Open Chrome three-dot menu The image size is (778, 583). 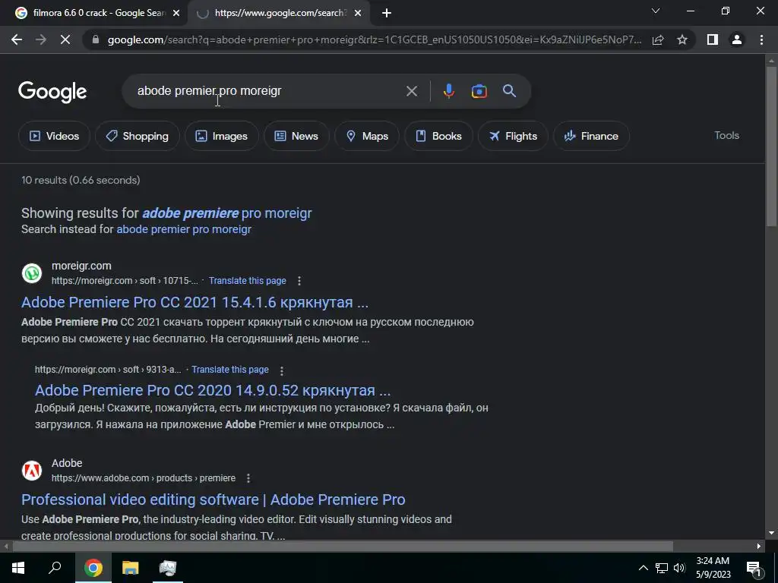[x=761, y=39]
